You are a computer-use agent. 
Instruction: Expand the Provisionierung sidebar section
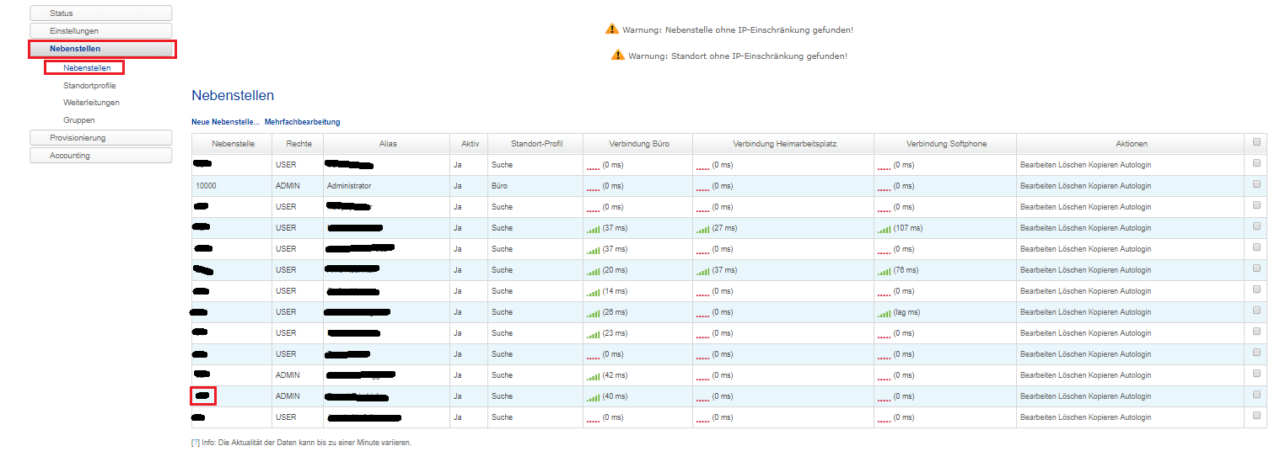100,138
